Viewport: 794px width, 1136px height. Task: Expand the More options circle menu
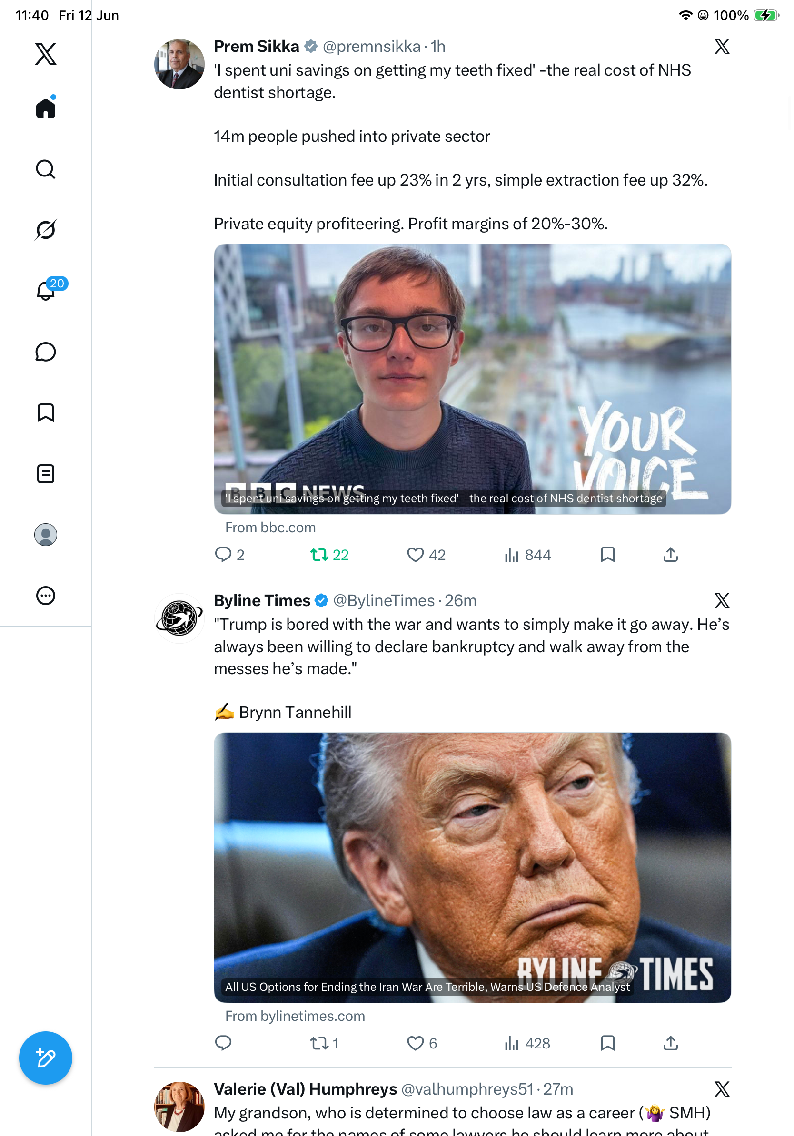46,596
